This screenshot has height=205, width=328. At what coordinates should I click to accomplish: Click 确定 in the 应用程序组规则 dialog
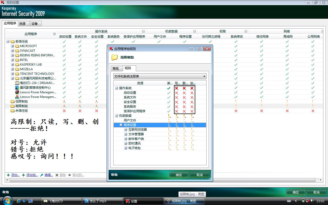[x=179, y=175]
